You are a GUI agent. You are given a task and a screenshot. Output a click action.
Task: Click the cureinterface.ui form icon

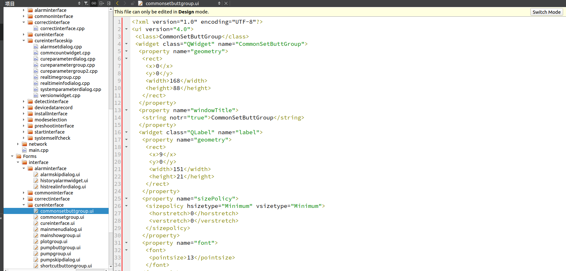click(36, 223)
